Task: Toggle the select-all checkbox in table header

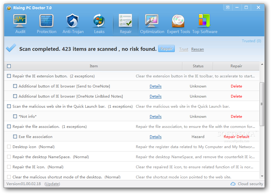Action: coord(9,66)
